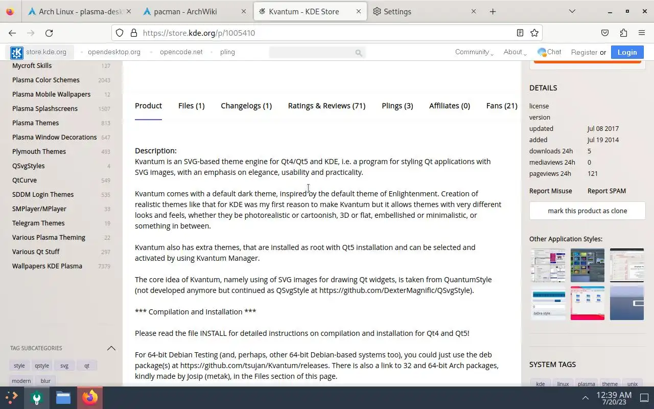Click the search magnifier icon

359,52
